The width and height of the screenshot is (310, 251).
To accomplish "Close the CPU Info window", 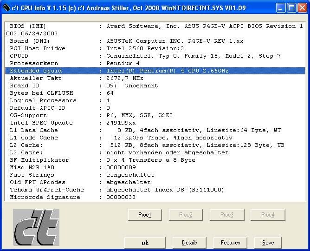I will 302,8.
